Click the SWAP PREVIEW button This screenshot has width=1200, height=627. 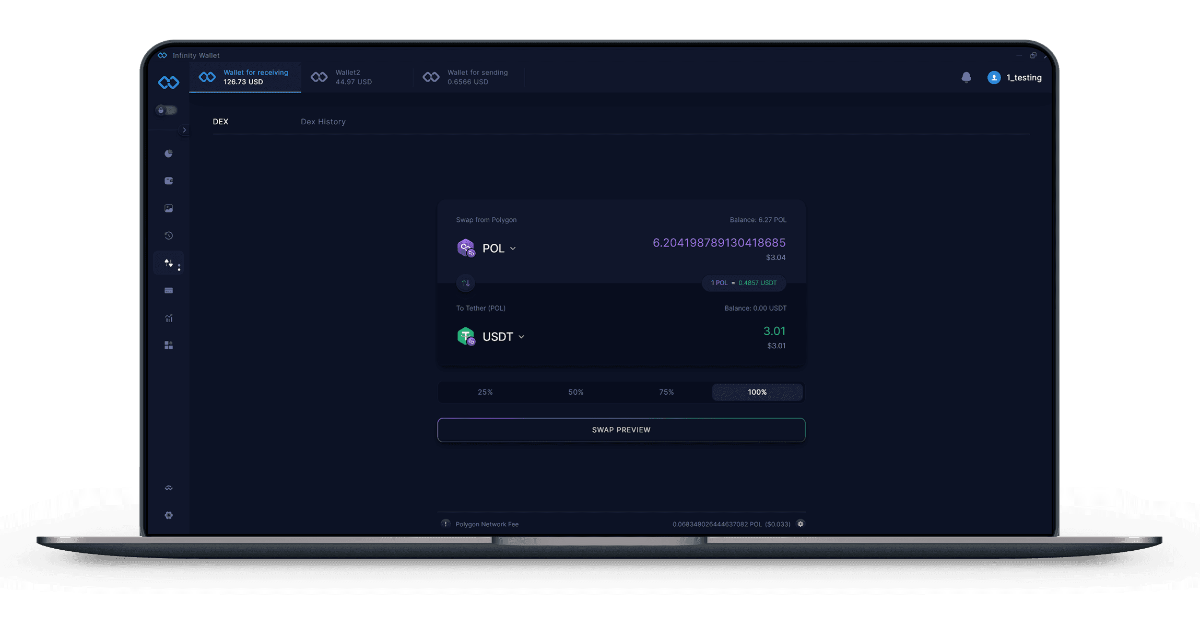621,430
